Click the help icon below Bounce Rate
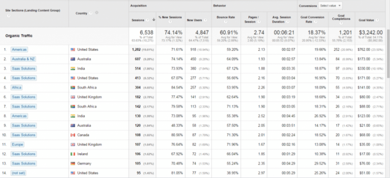The height and width of the screenshot is (178, 390). click(226, 22)
